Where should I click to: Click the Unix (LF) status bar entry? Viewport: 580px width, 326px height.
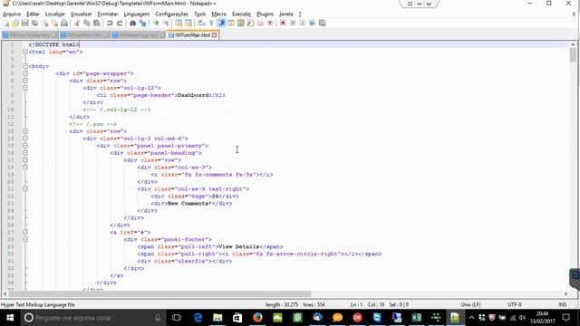(x=470, y=304)
